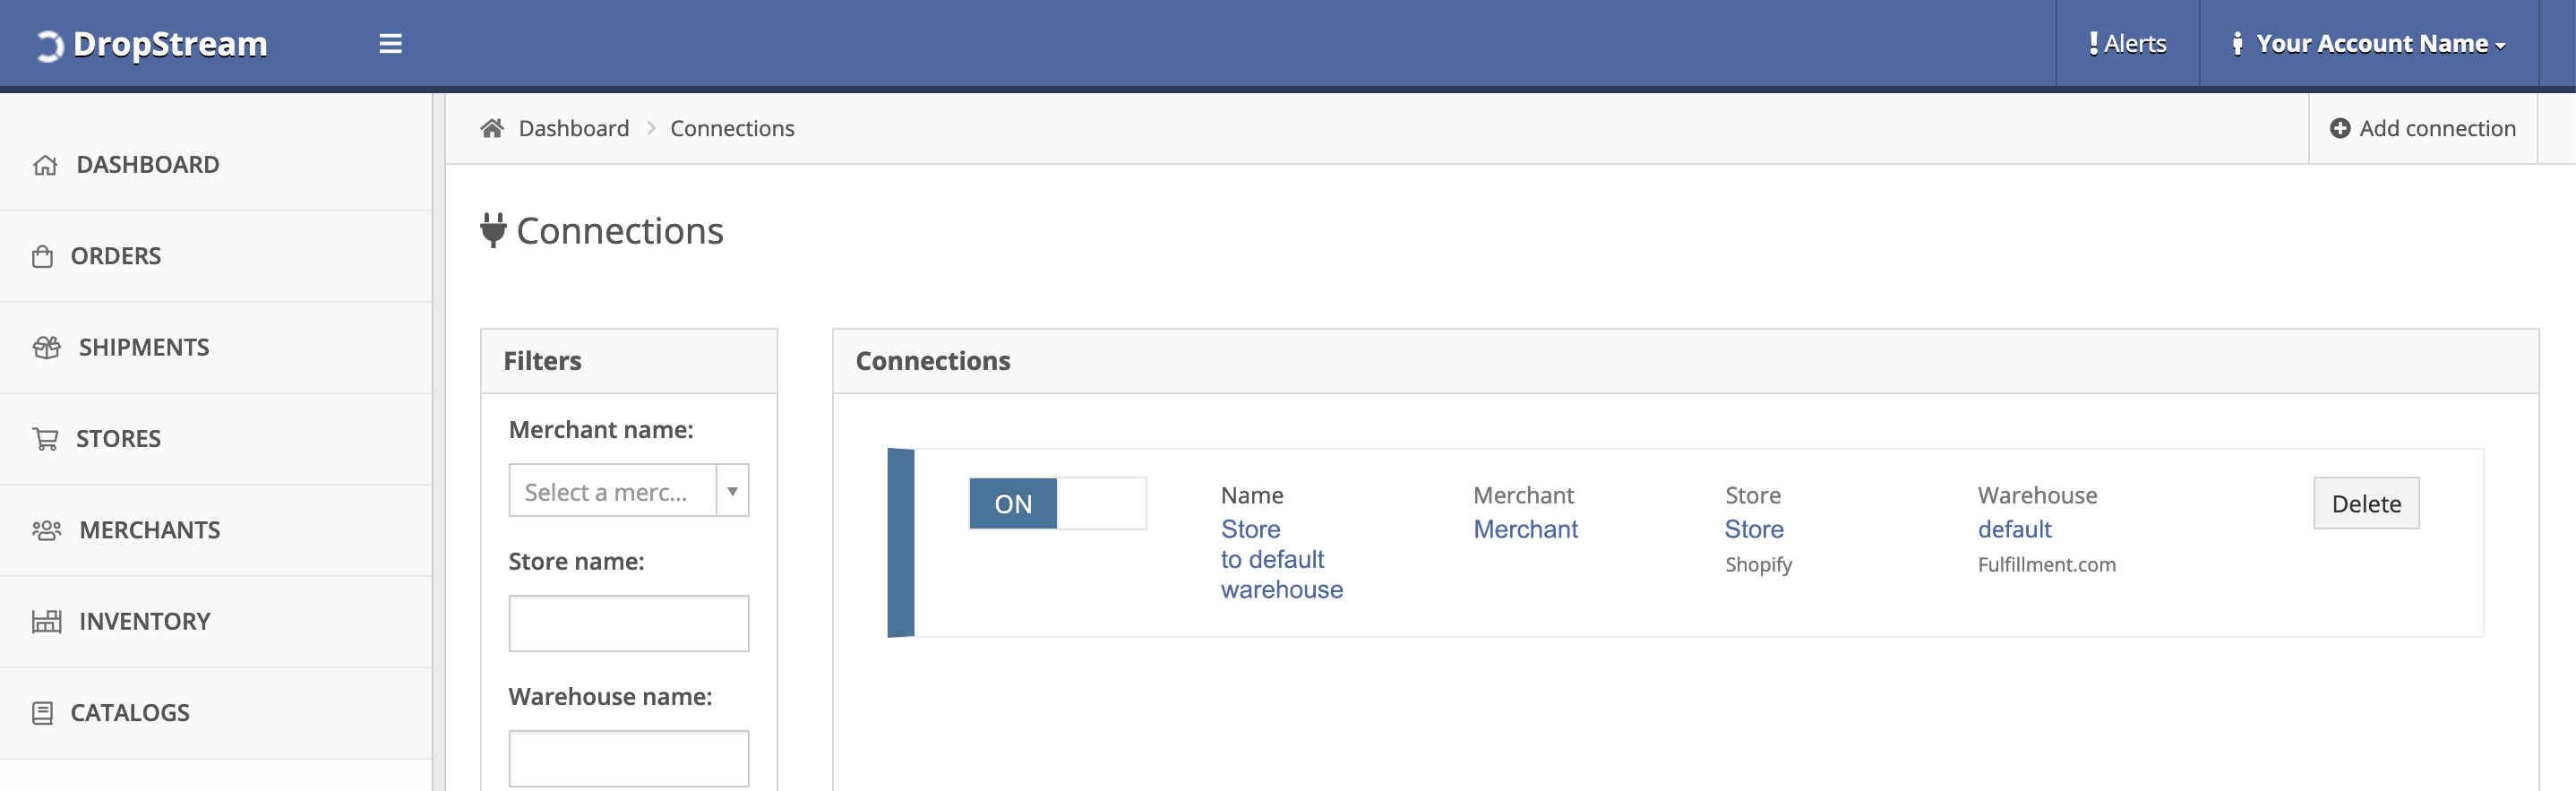Select the Shipments box icon
The width and height of the screenshot is (2576, 791).
pos(46,348)
